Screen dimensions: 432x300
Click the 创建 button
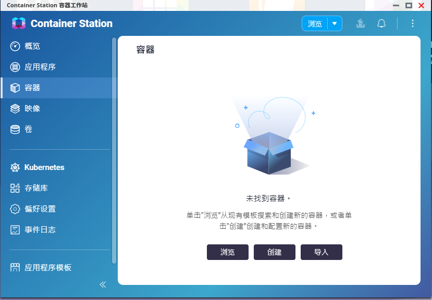coord(275,252)
